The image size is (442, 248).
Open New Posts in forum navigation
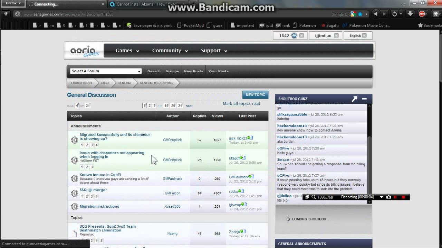click(193, 71)
